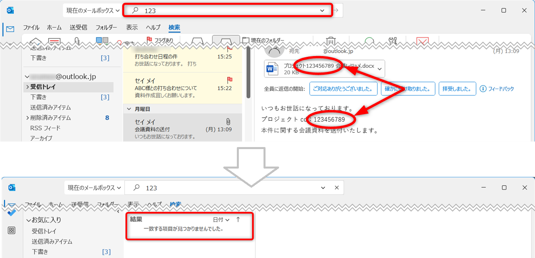
Task: Select the 検索 tab in upper window
Action: click(174, 27)
